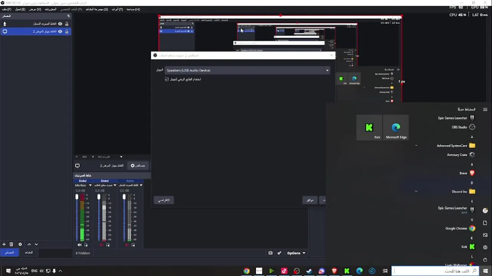
Task: Open Speakers (USB Audio Device) device dropdown
Action: coord(248,70)
